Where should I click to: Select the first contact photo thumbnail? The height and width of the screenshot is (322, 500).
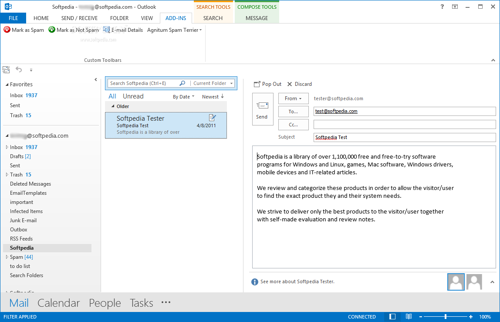point(456,282)
